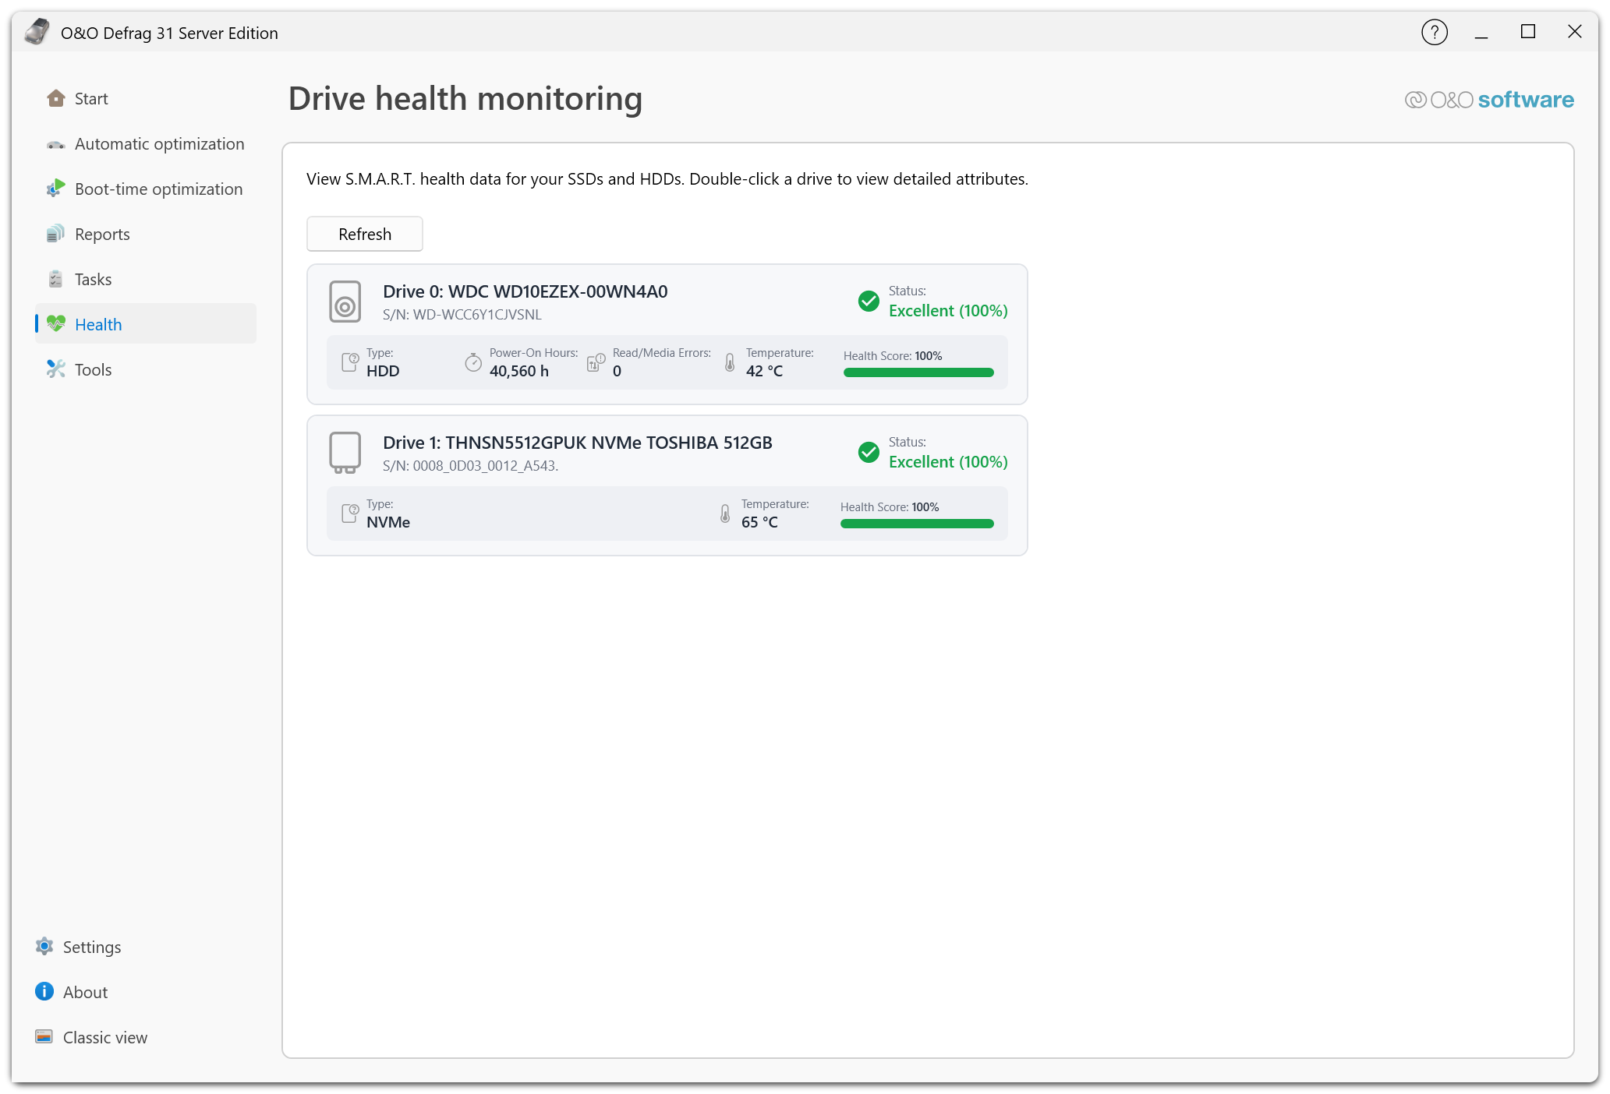Screen dimensions: 1610x1094
Task: Click the green heart Health icon
Action: click(55, 323)
